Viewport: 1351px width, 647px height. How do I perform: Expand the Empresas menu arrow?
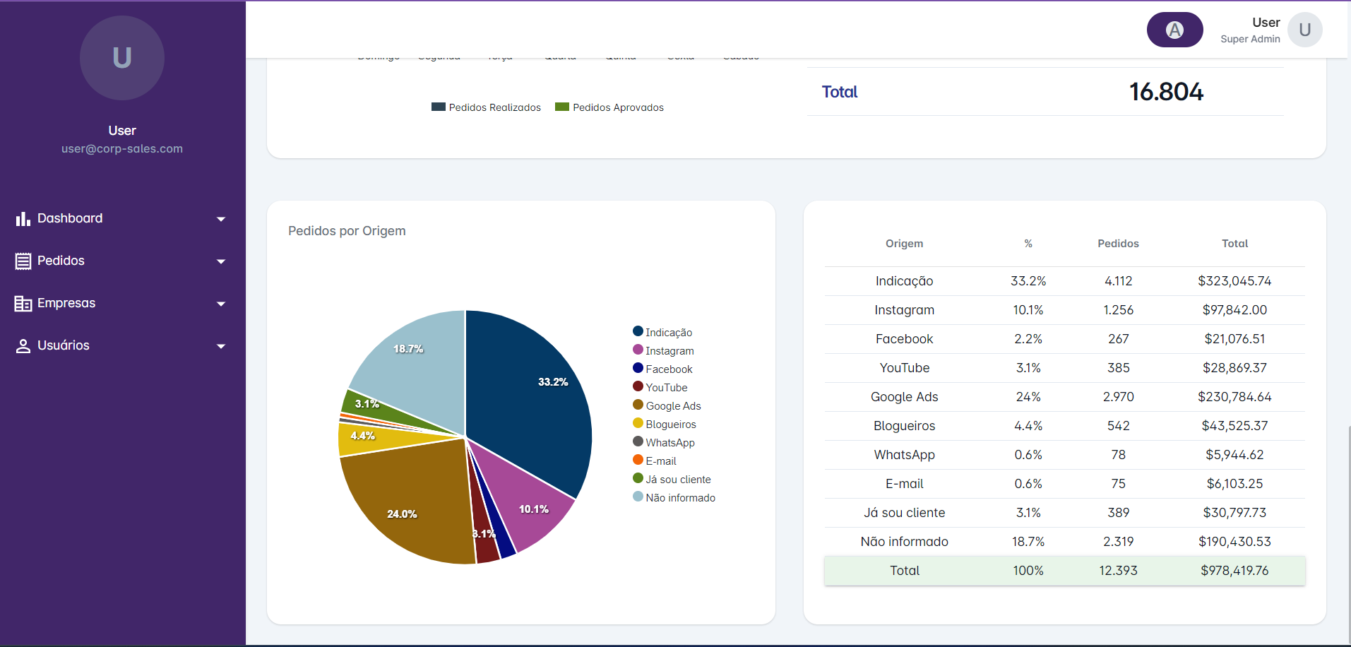tap(221, 304)
